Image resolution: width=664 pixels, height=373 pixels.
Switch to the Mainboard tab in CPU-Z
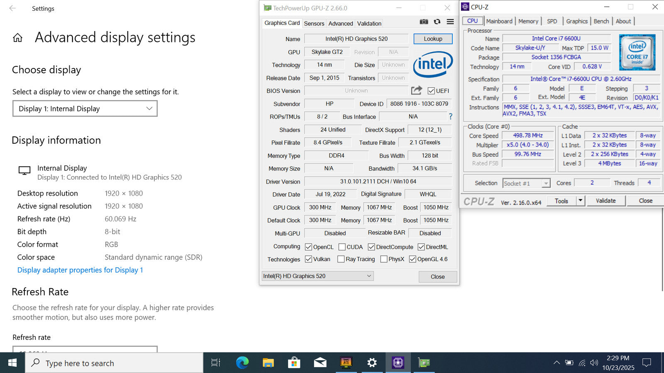pos(499,21)
